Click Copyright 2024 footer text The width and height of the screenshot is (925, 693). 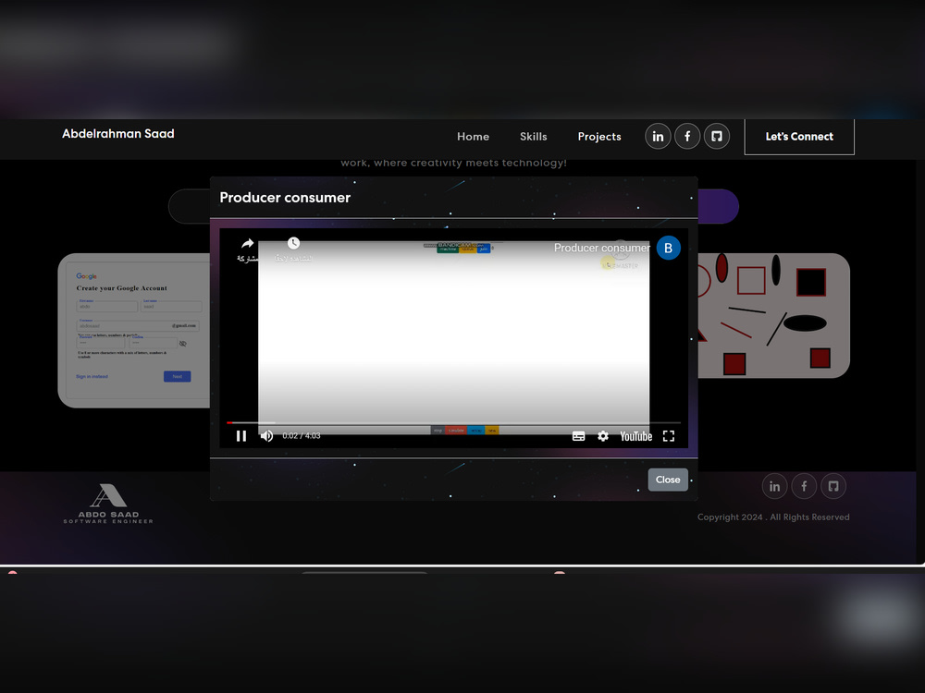[x=773, y=517]
